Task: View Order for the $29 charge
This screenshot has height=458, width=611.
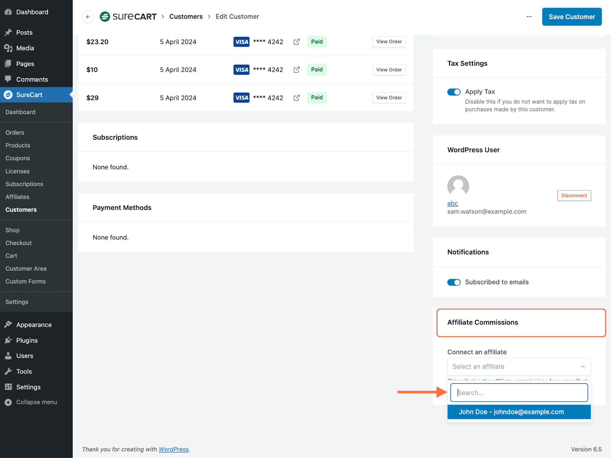Action: [389, 98]
